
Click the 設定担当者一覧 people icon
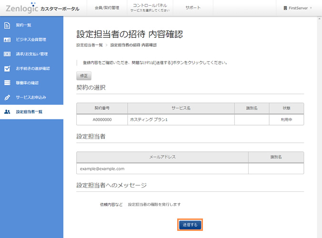tap(7, 112)
